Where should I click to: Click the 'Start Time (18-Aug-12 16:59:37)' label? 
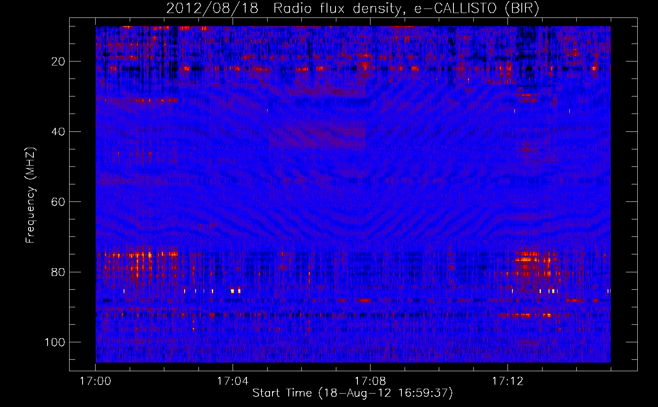point(353,393)
